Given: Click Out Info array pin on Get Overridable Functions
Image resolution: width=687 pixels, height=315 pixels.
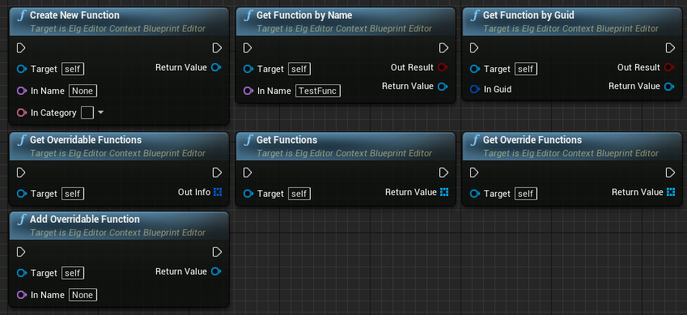Looking at the screenshot, I should (x=218, y=192).
